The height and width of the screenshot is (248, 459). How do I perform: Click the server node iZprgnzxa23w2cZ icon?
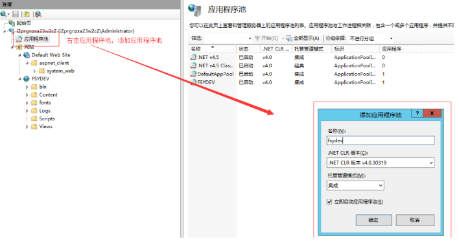12,30
